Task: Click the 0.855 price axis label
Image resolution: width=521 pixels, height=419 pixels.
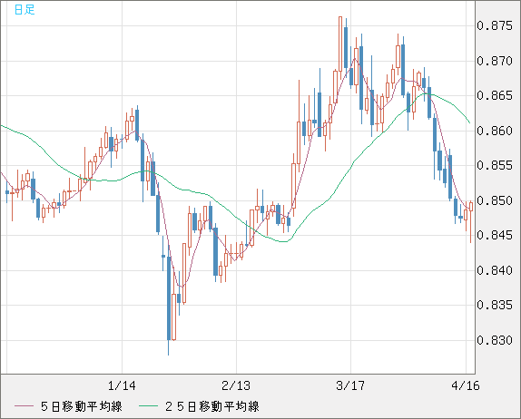Action: click(x=495, y=165)
